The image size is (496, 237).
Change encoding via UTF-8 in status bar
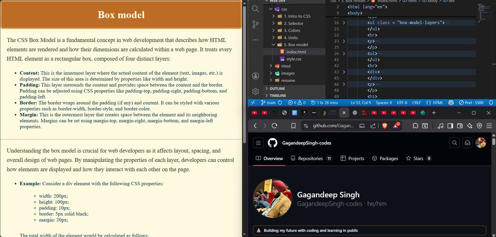(x=402, y=103)
